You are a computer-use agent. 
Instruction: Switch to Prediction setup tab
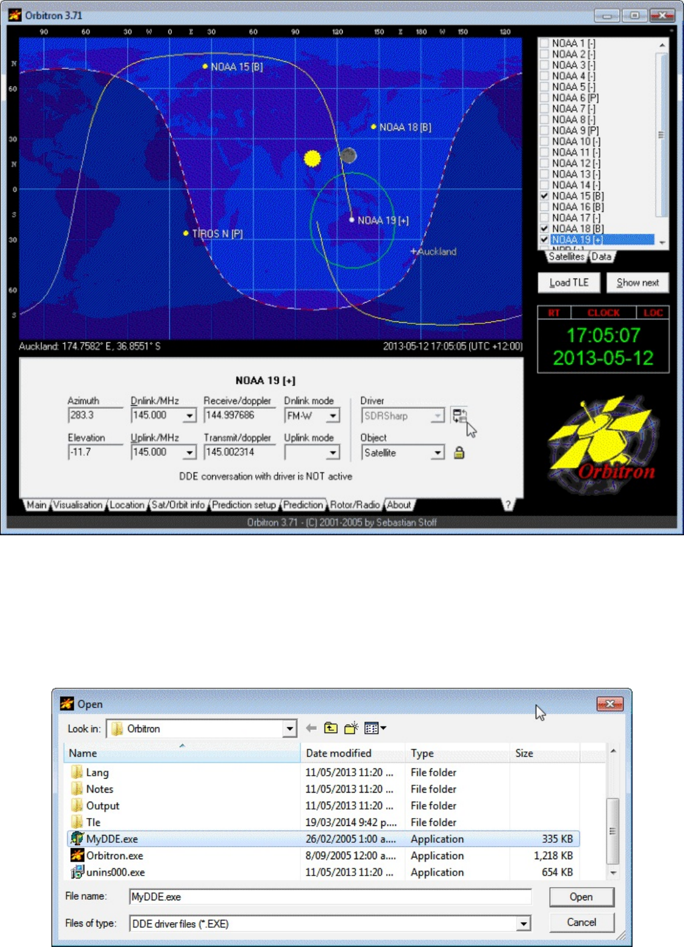point(244,504)
